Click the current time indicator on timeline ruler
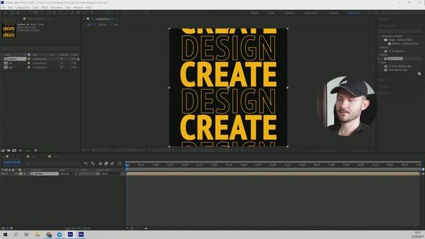The width and height of the screenshot is (425, 239). 127,164
